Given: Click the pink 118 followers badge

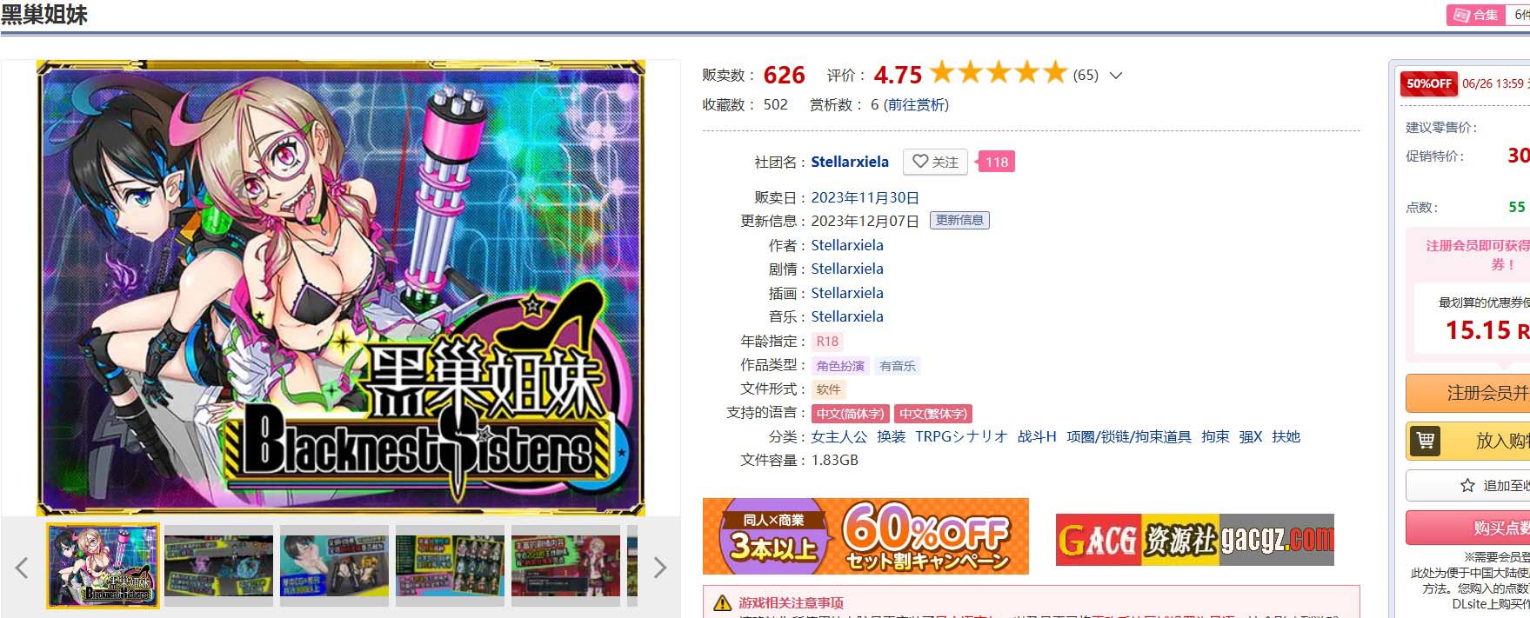Looking at the screenshot, I should [x=995, y=162].
